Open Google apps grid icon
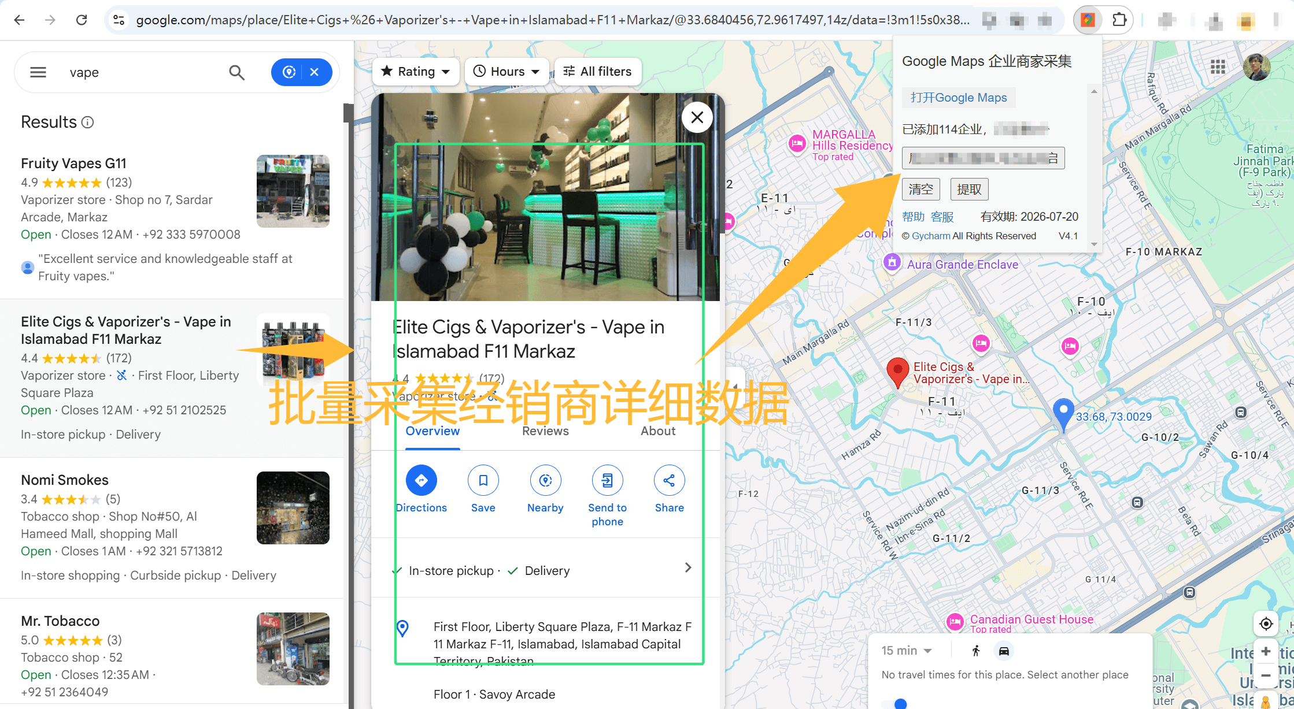This screenshot has width=1294, height=709. tap(1218, 67)
